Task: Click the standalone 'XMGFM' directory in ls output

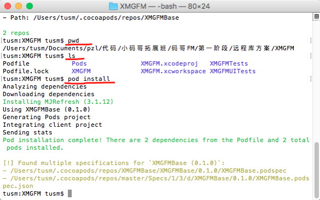Action: pyautogui.click(x=81, y=71)
